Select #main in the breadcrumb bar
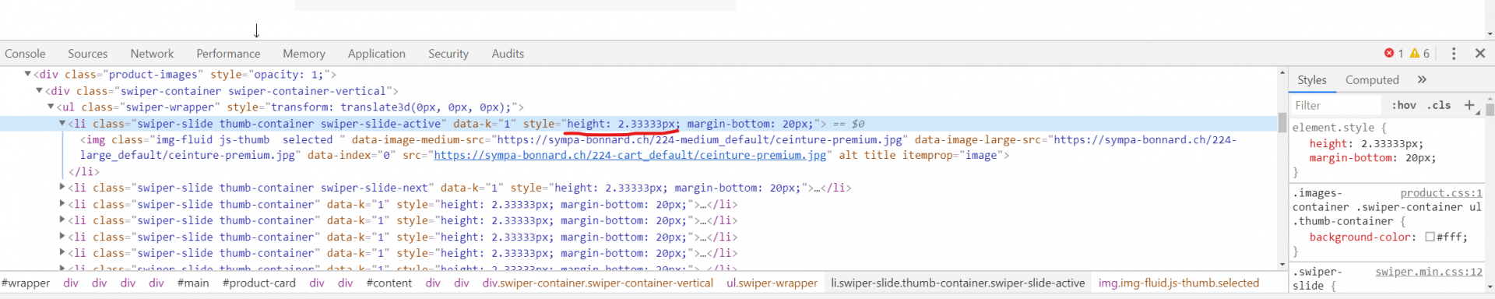 click(193, 283)
